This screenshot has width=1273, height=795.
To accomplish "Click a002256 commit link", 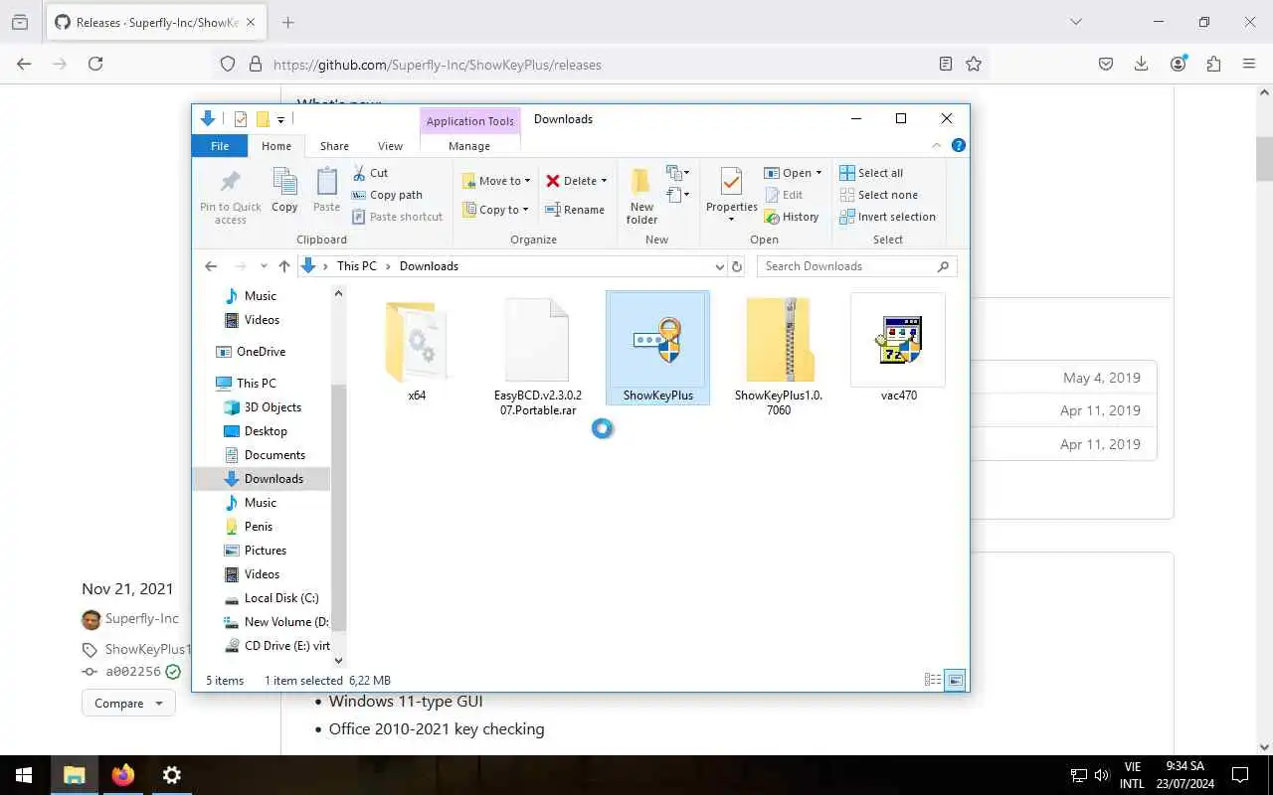I will coord(133,672).
